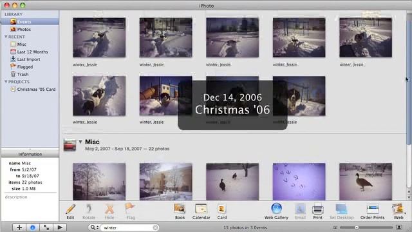Click the 'Misc' event title
This screenshot has width=412, height=232.
point(92,142)
